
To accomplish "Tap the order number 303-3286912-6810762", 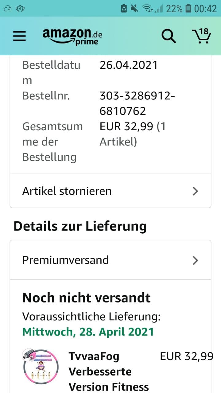I will (137, 103).
